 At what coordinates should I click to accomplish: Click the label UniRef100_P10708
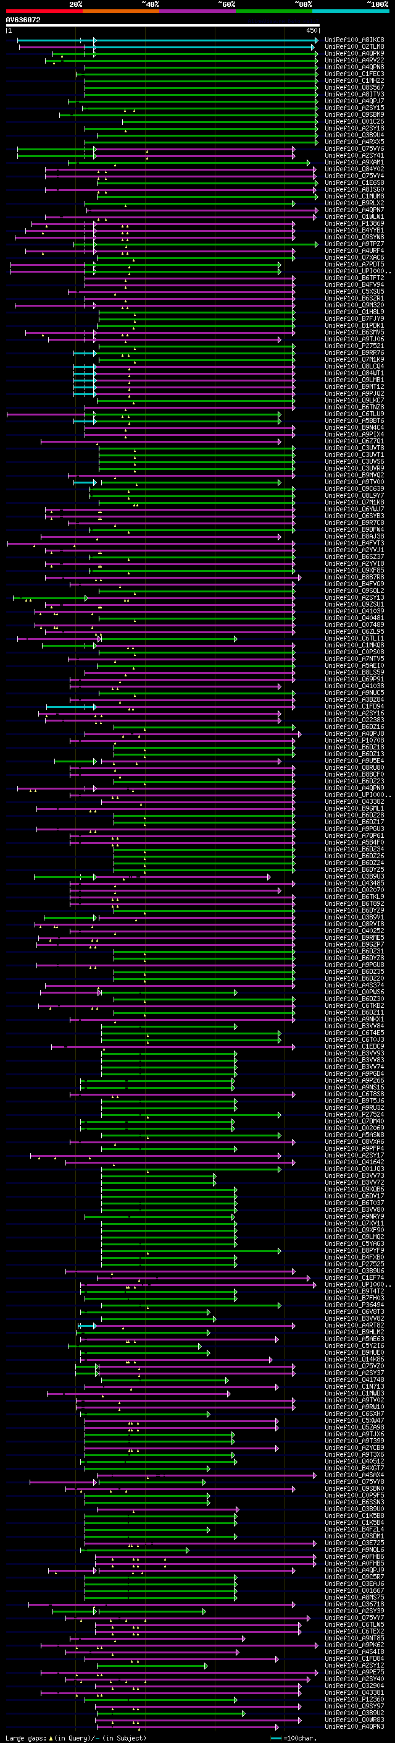pyautogui.click(x=354, y=741)
